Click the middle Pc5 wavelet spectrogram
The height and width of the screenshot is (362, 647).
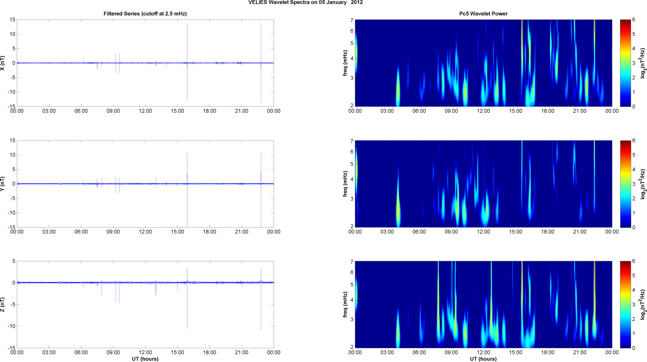click(483, 184)
